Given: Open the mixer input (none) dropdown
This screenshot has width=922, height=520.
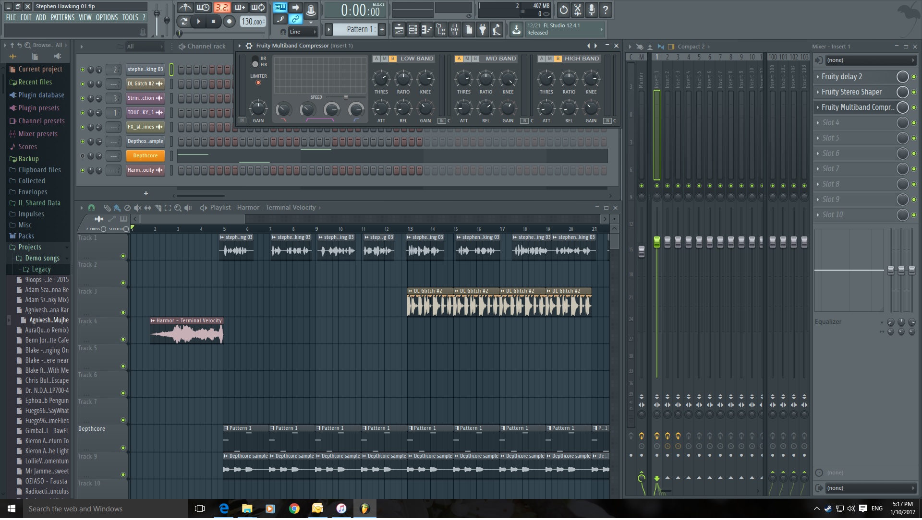Looking at the screenshot, I should tap(870, 60).
